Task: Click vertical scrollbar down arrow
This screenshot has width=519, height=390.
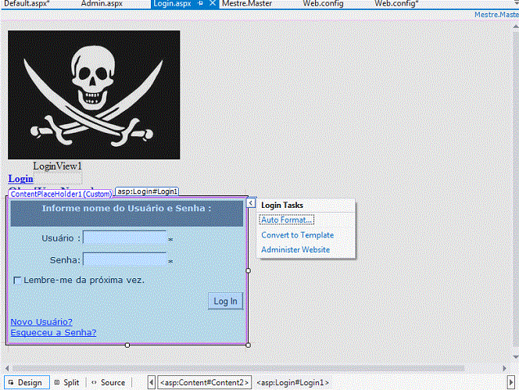Action: 515,357
